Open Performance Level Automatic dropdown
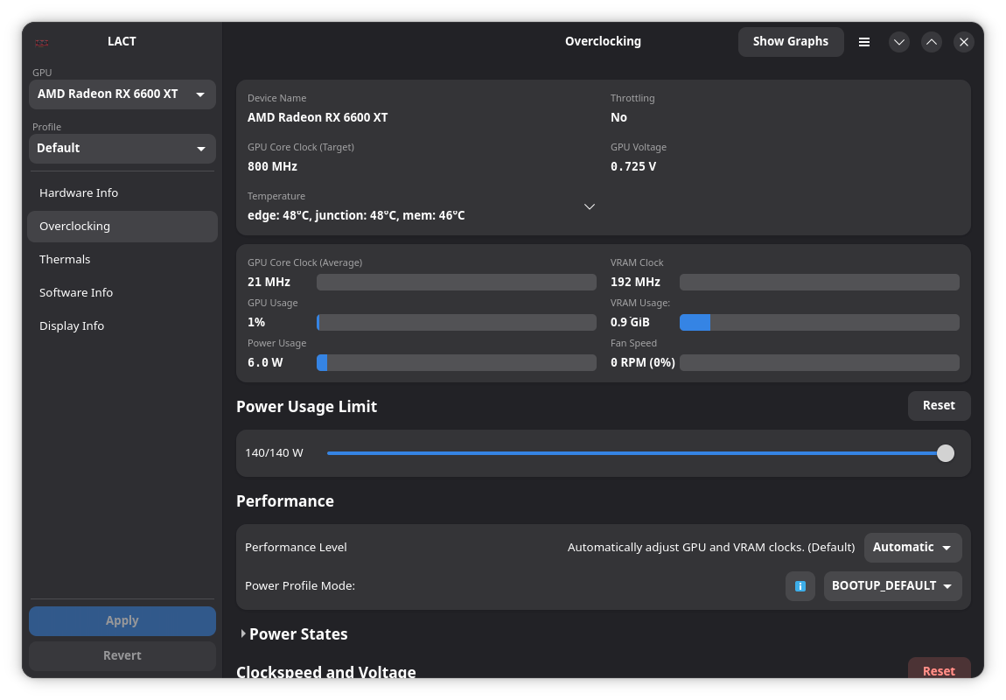This screenshot has width=1006, height=700. coord(912,547)
